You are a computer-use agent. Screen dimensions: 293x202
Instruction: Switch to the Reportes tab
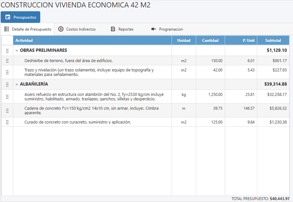(x=122, y=29)
